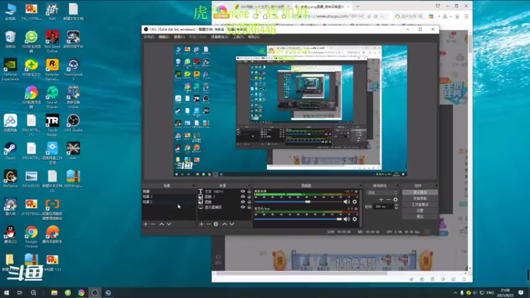Viewport: 530px width, 298px height.
Task: Click the browser refresh icon
Action: click(256, 16)
